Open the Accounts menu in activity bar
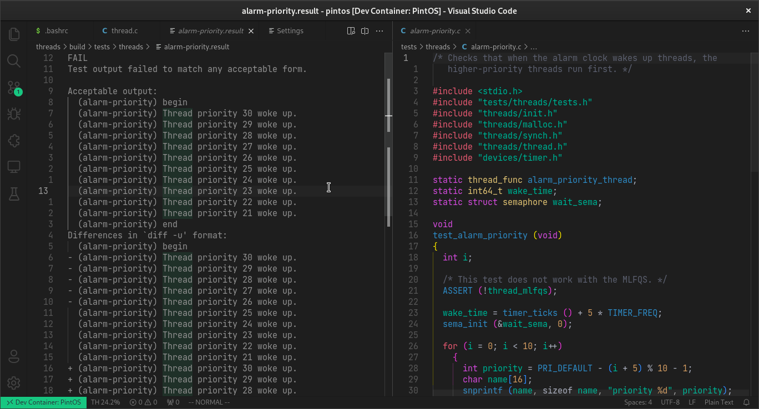The height and width of the screenshot is (409, 759). [x=14, y=356]
